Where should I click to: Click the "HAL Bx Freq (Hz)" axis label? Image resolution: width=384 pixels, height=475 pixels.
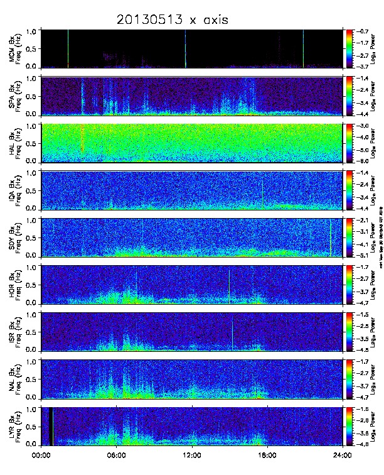[15, 144]
